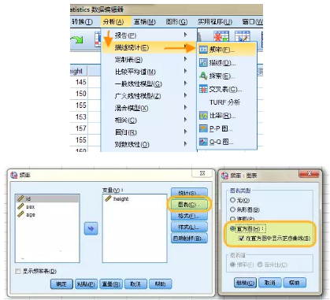Select the id variable in source list
This screenshot has height=300, width=330.
(x=47, y=198)
